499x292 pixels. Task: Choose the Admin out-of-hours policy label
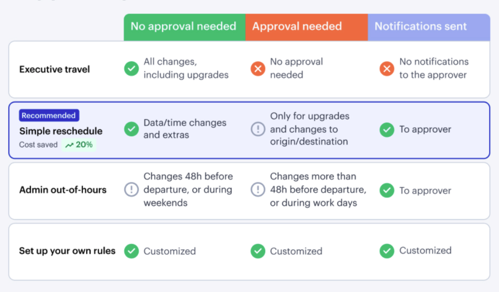(x=63, y=190)
